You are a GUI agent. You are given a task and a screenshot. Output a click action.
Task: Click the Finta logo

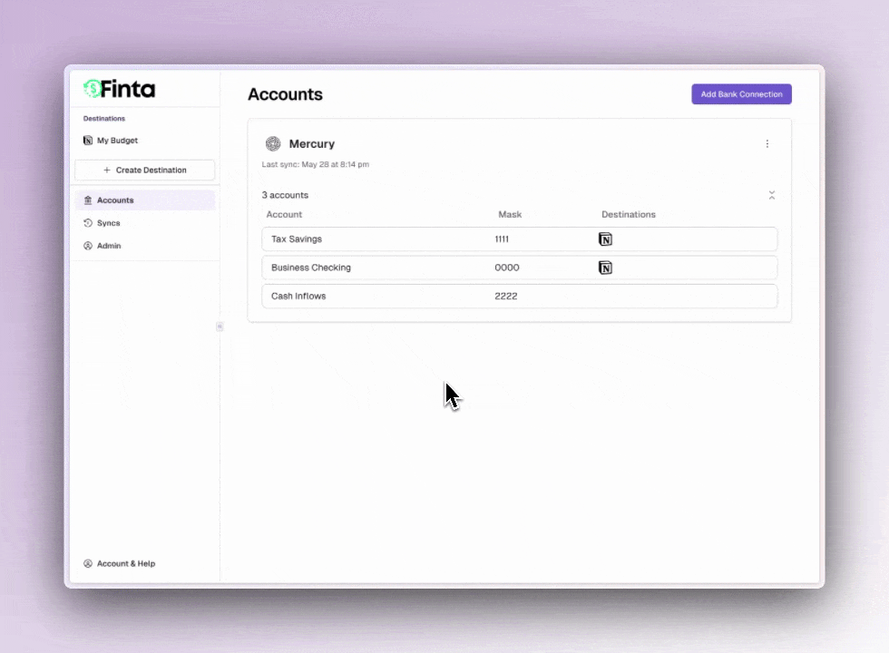click(x=118, y=88)
